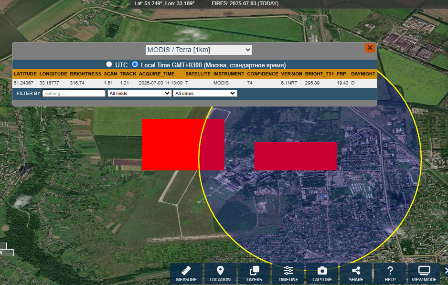
Task: Select the MODIS instrument cell
Action: click(x=221, y=83)
